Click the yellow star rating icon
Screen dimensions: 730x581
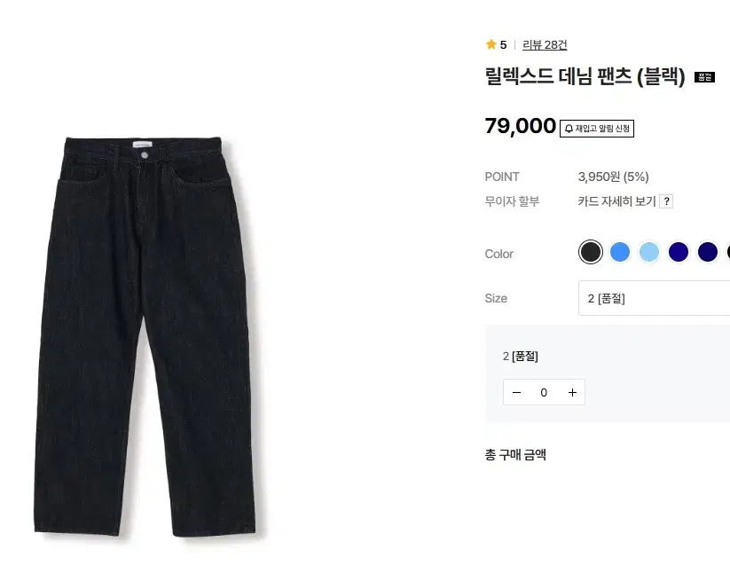coord(491,44)
